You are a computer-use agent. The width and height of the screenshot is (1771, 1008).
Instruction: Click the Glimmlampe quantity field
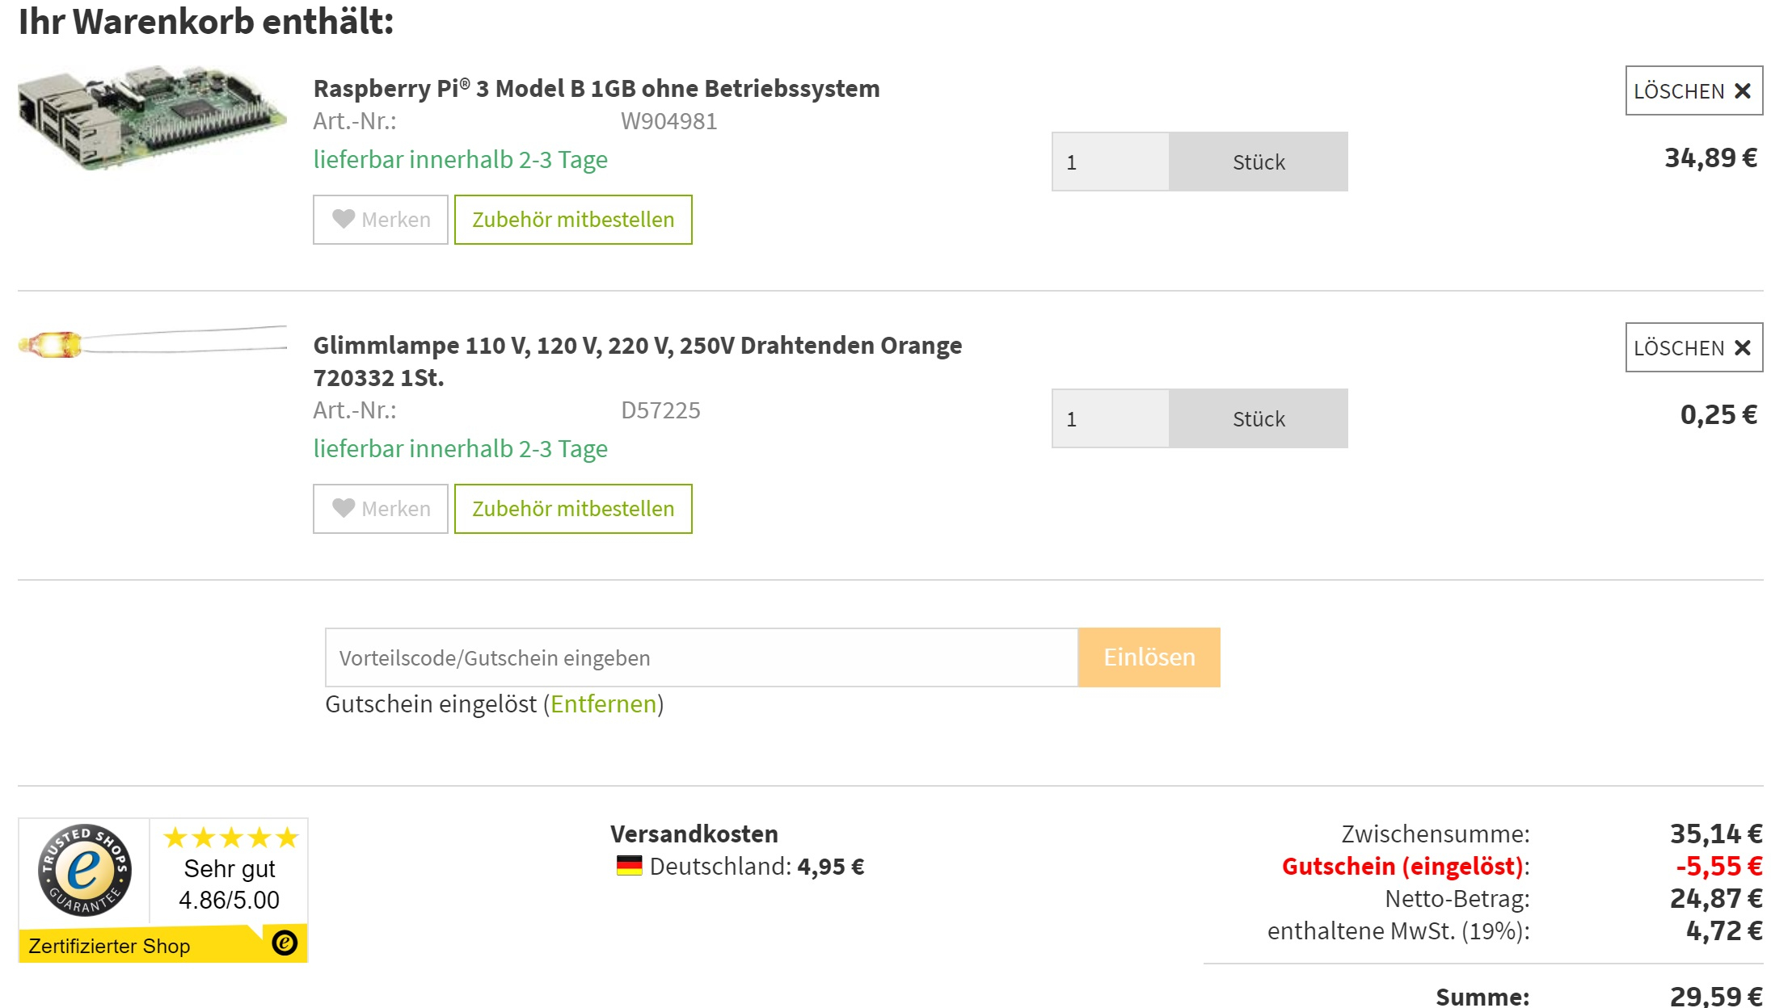point(1111,418)
